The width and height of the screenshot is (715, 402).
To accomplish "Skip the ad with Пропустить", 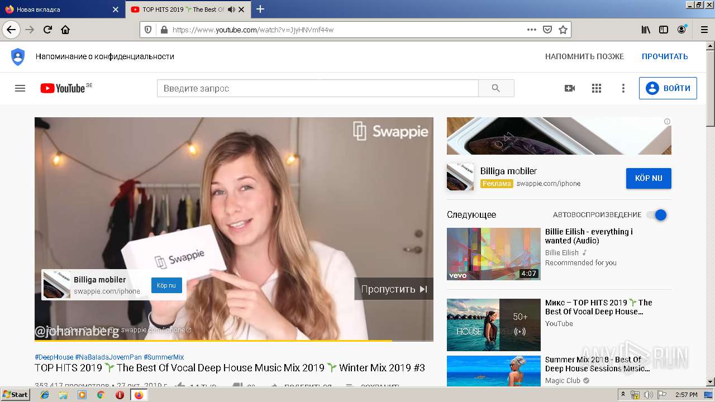I will pos(394,289).
